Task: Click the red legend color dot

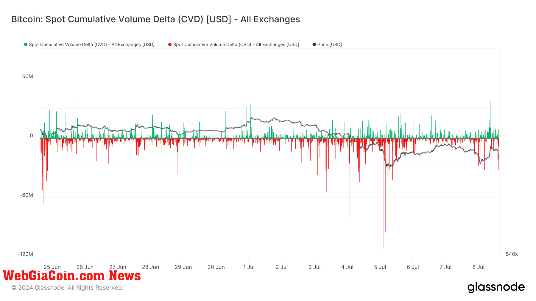Action: 170,45
